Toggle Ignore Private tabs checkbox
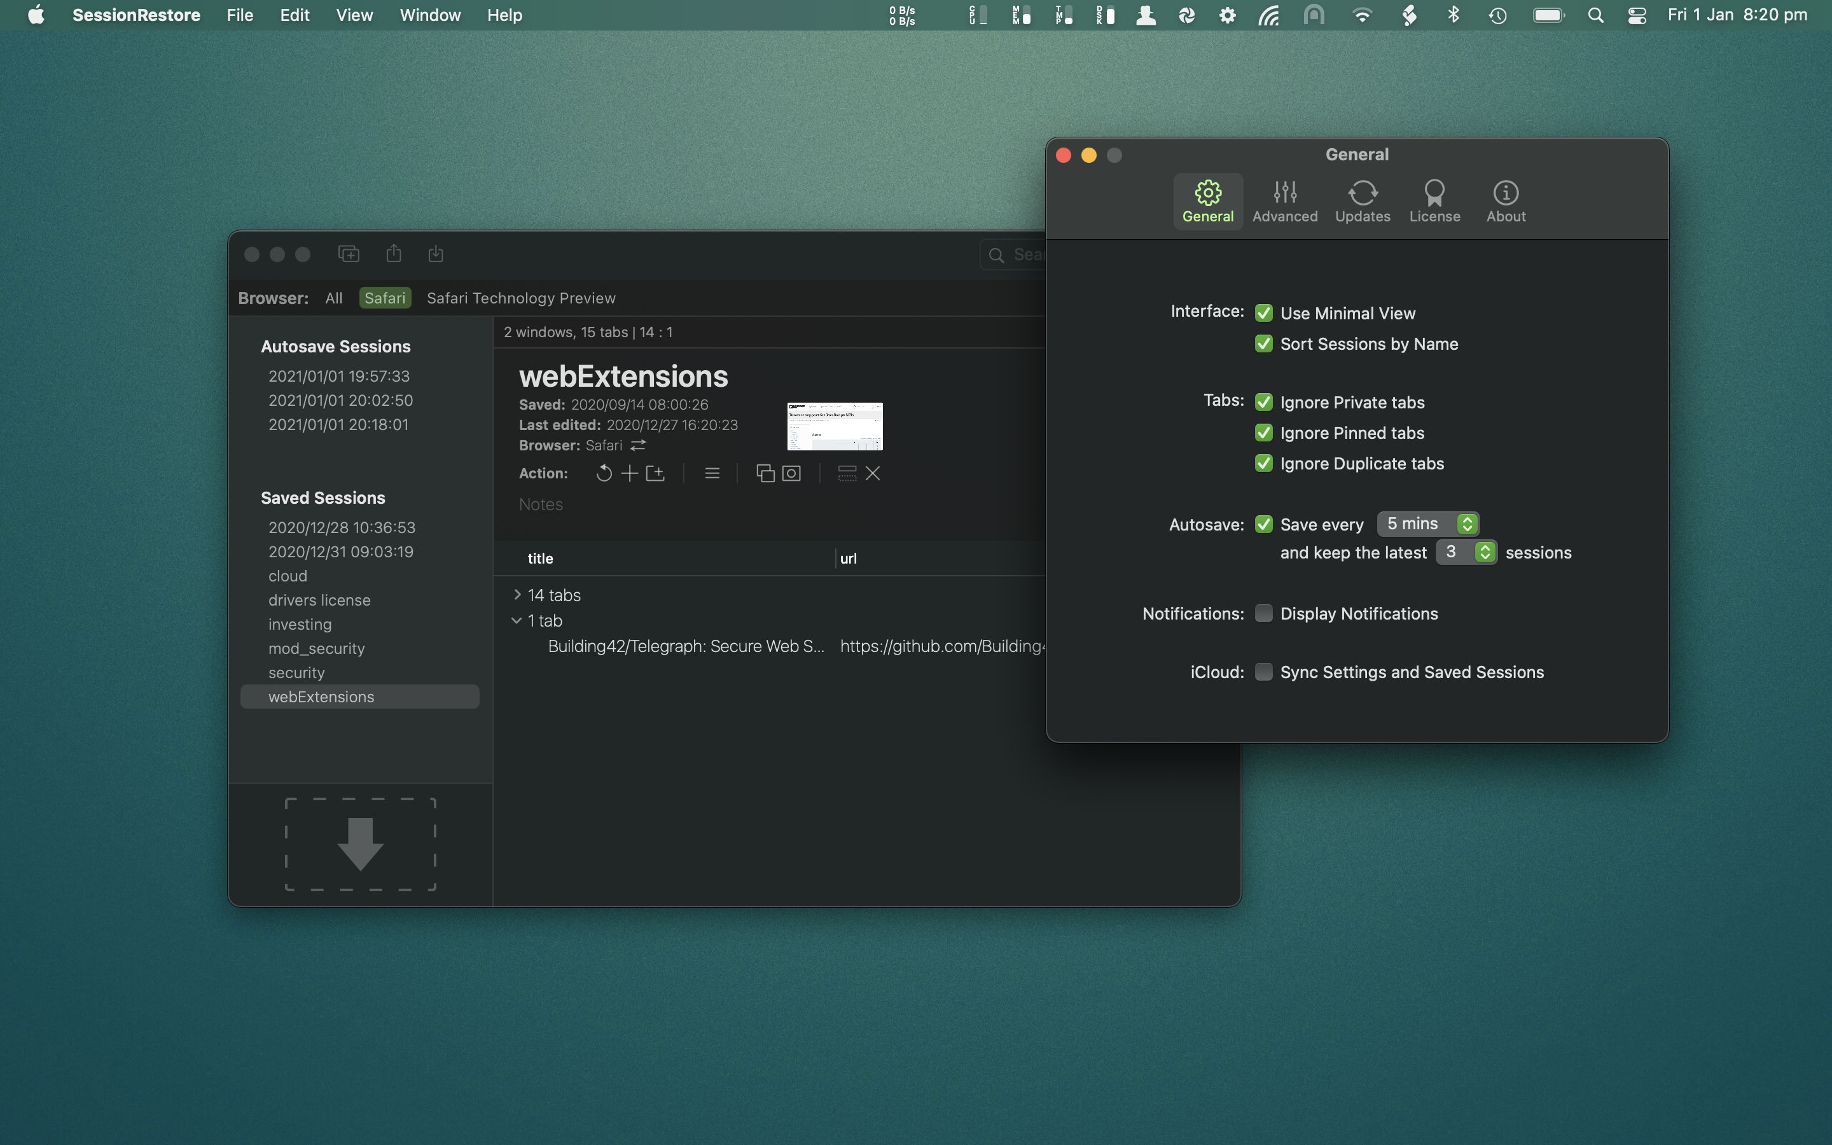 pos(1263,402)
